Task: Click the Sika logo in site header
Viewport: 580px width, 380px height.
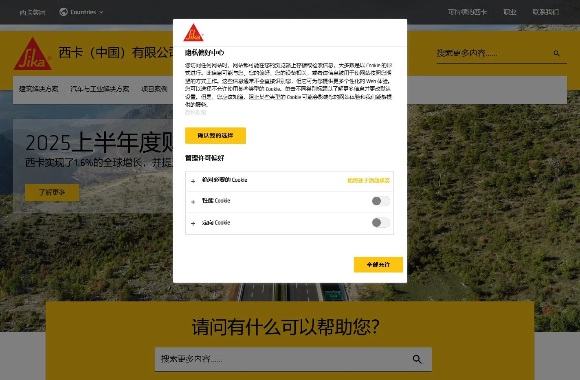Action: point(33,54)
